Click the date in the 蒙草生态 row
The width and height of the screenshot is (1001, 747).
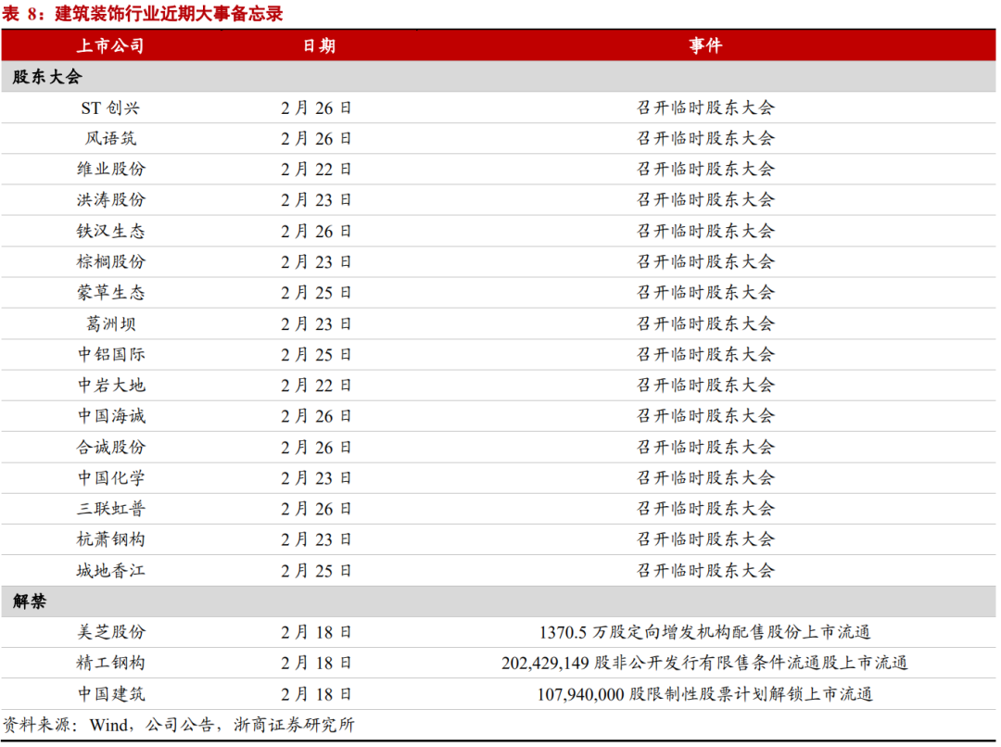(316, 293)
